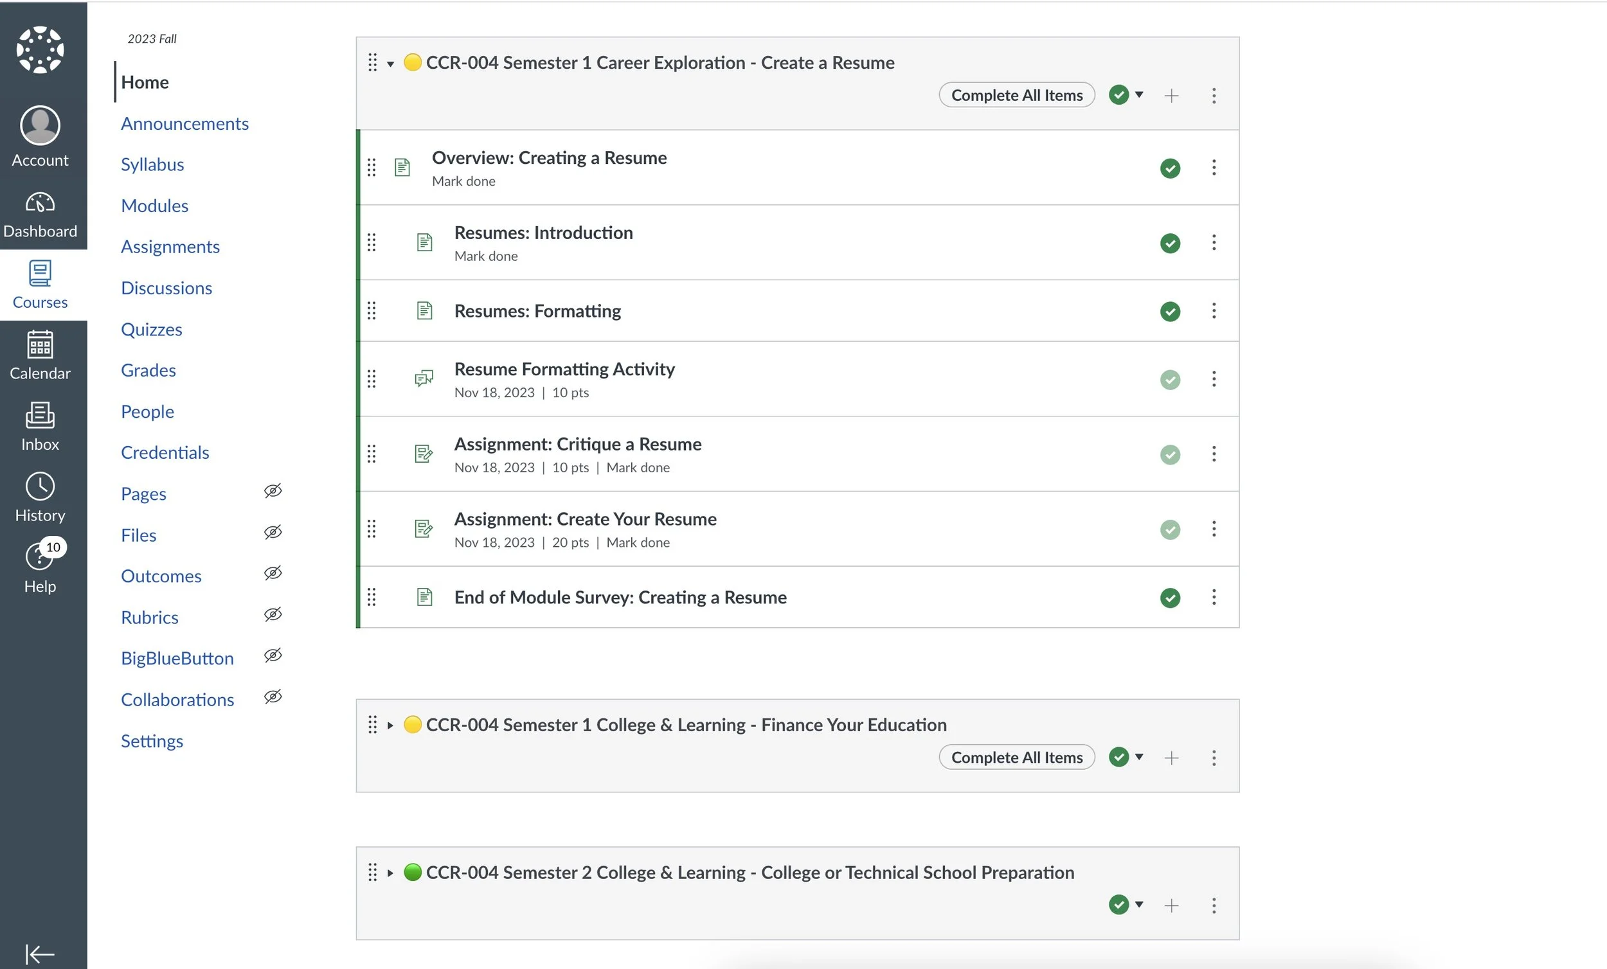Viewport: 1607px width, 969px height.
Task: Collapse the Create a Resume module
Action: click(x=390, y=64)
